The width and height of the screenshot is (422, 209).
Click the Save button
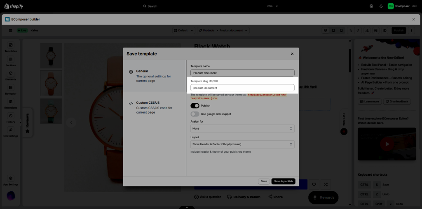pos(264,181)
